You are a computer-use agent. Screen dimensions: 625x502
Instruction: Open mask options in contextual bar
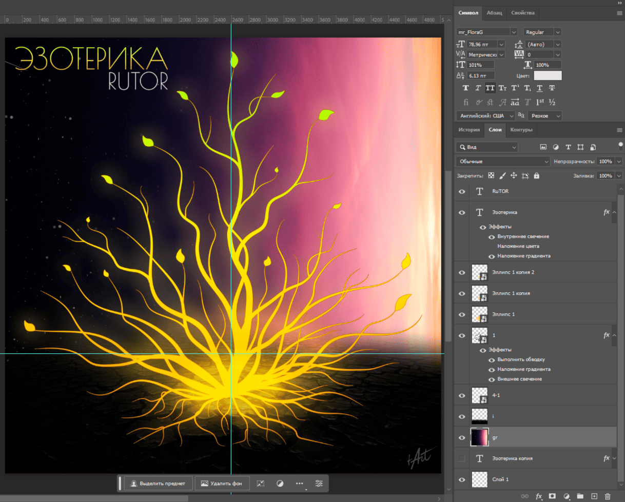tap(280, 484)
